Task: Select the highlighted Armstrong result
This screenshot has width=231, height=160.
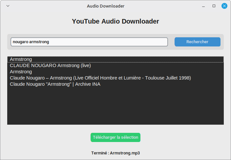Action: point(21,59)
